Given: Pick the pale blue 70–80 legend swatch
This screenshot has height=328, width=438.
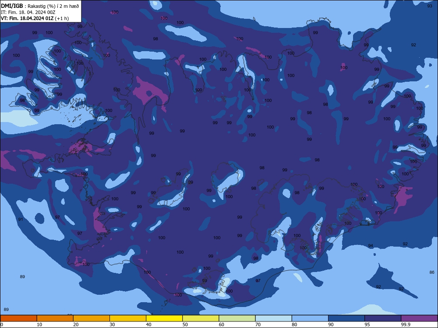Looking at the screenshot, I should click(x=273, y=318).
